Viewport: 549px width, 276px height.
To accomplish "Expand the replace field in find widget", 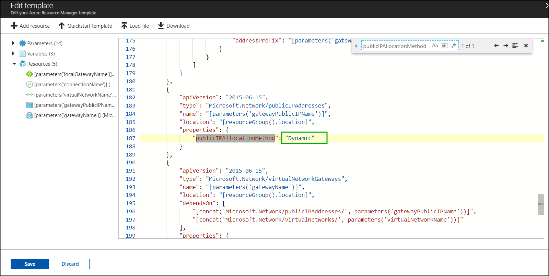I will tap(357, 46).
